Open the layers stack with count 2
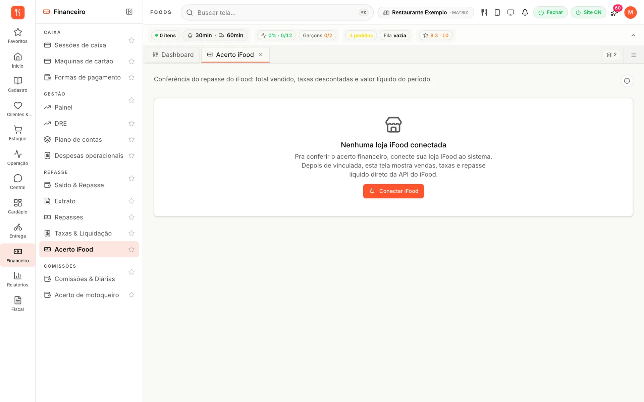 coord(611,55)
